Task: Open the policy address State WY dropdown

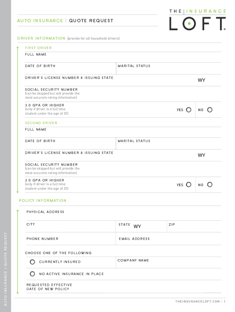Action: [x=137, y=226]
